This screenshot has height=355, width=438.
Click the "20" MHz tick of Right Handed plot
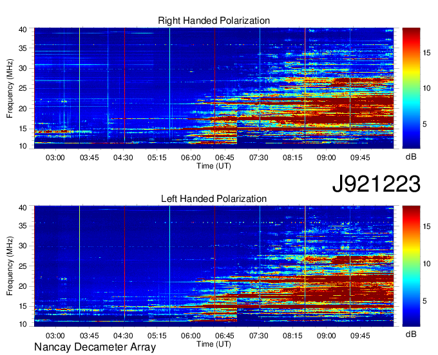click(x=23, y=109)
